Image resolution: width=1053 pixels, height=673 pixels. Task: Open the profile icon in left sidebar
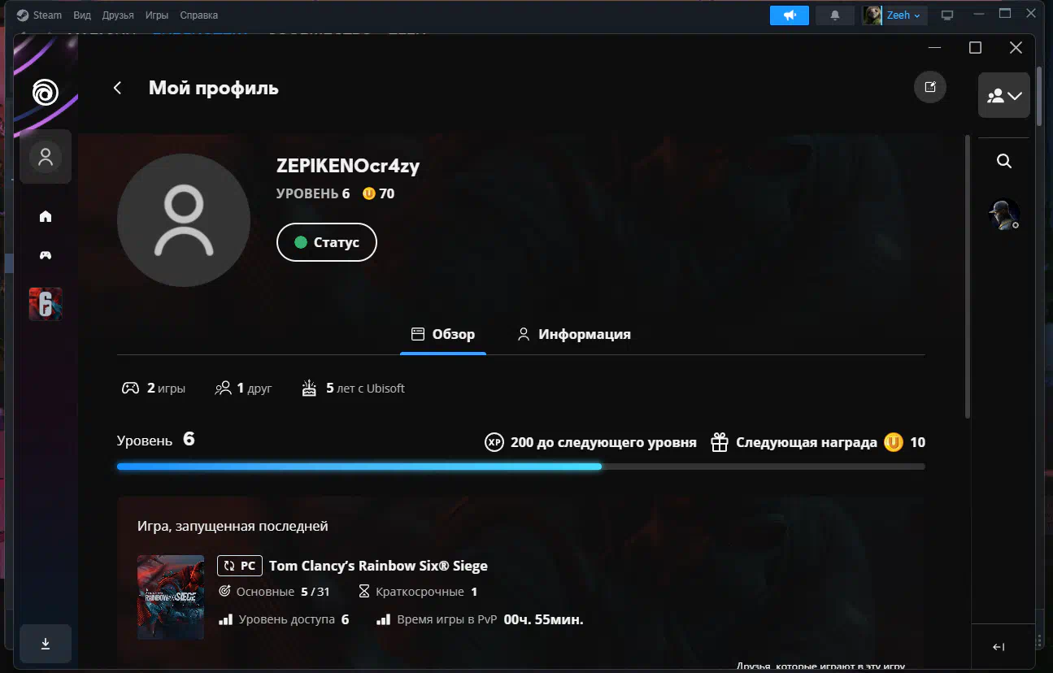(x=46, y=157)
